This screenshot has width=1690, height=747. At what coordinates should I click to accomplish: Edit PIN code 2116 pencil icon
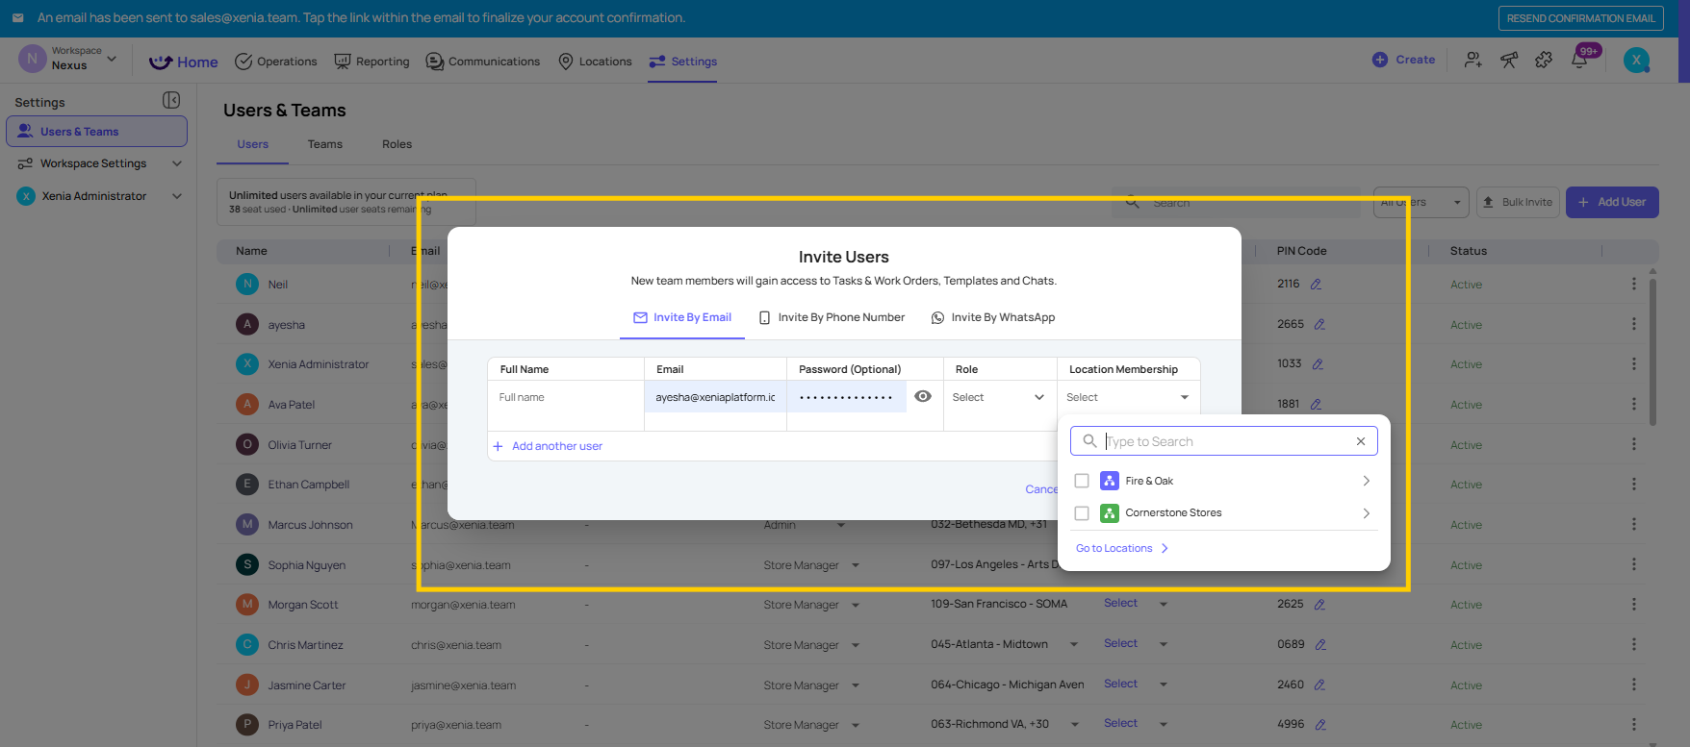[1316, 285]
